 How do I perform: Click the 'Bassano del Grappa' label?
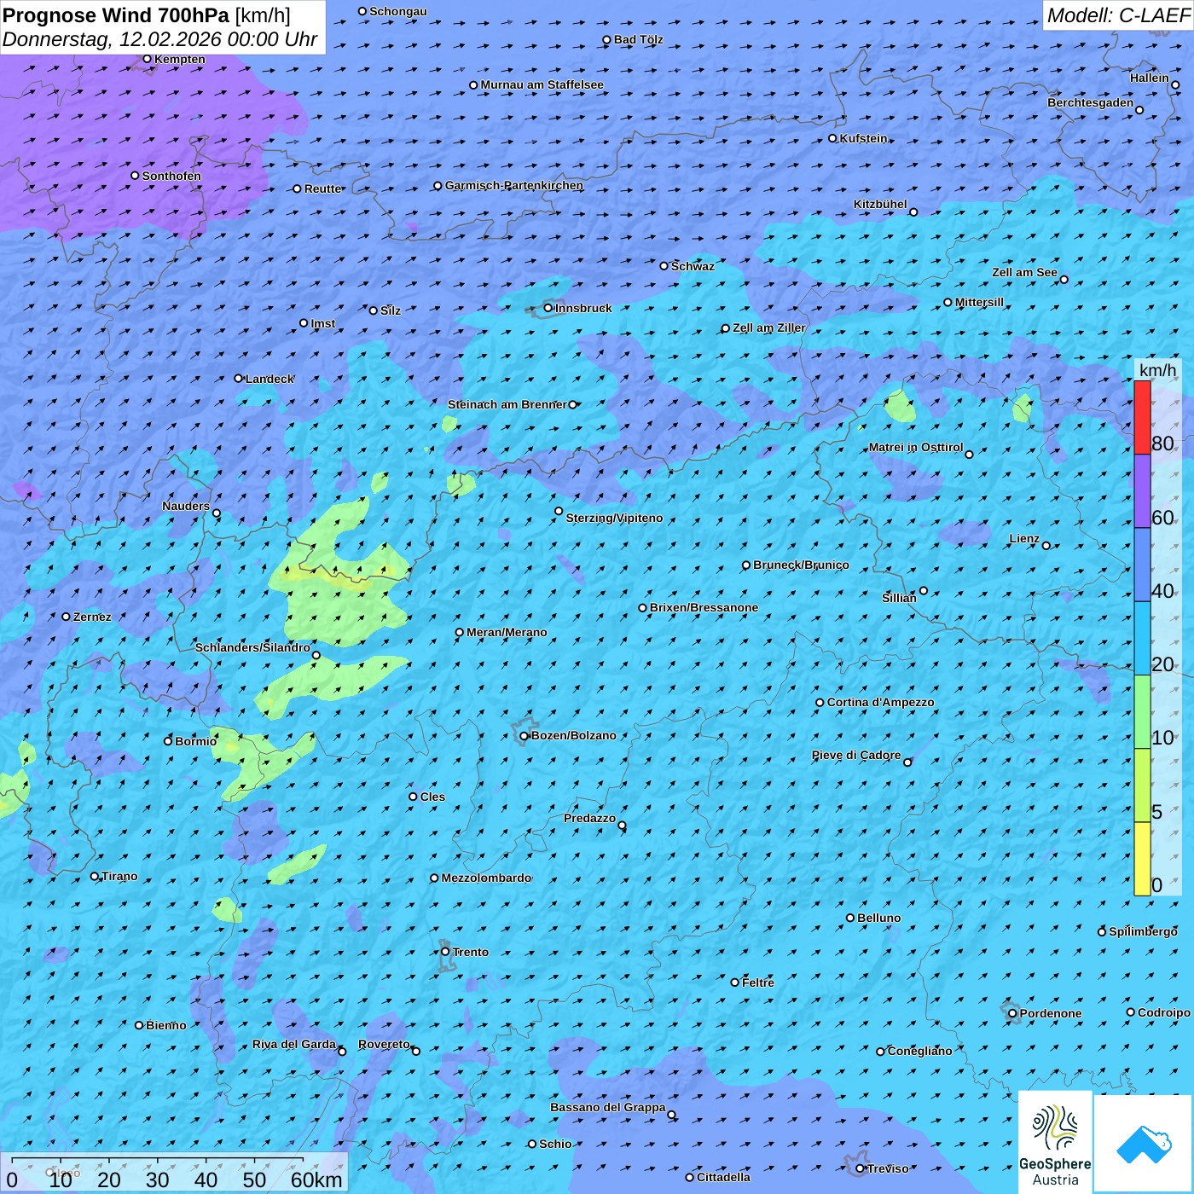coord(607,1107)
